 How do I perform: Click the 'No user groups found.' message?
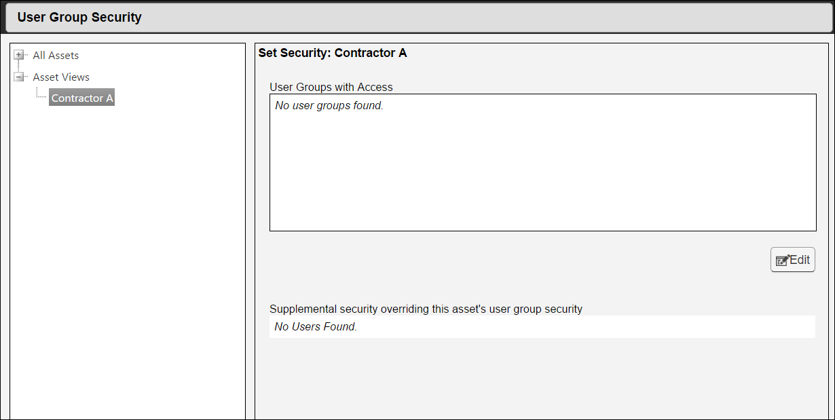(x=329, y=106)
